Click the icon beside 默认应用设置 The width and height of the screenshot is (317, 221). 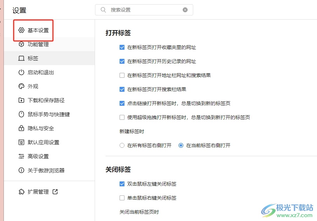point(21,142)
